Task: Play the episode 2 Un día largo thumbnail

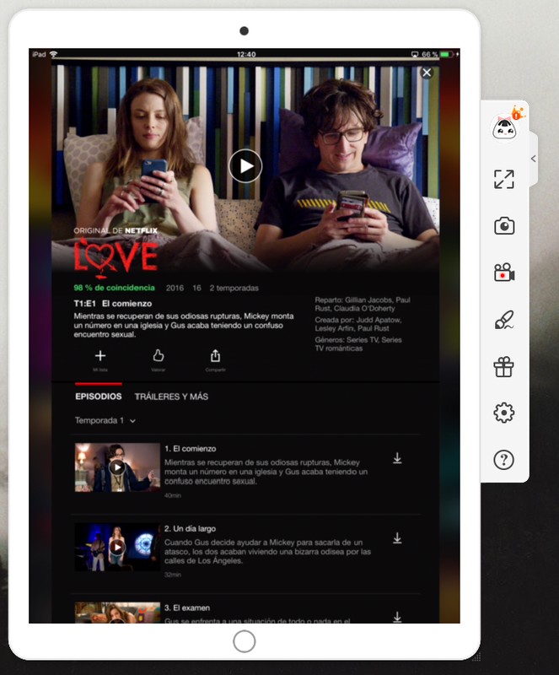Action: [117, 547]
